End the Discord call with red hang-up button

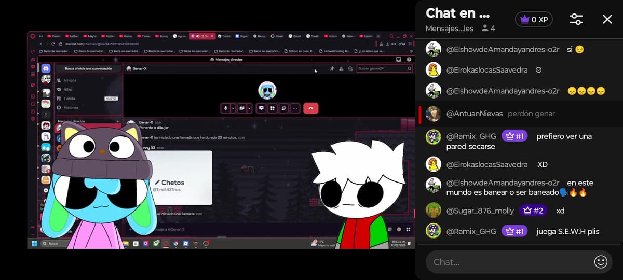click(310, 108)
